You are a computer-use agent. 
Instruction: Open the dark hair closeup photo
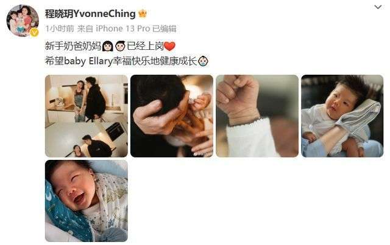172,116
